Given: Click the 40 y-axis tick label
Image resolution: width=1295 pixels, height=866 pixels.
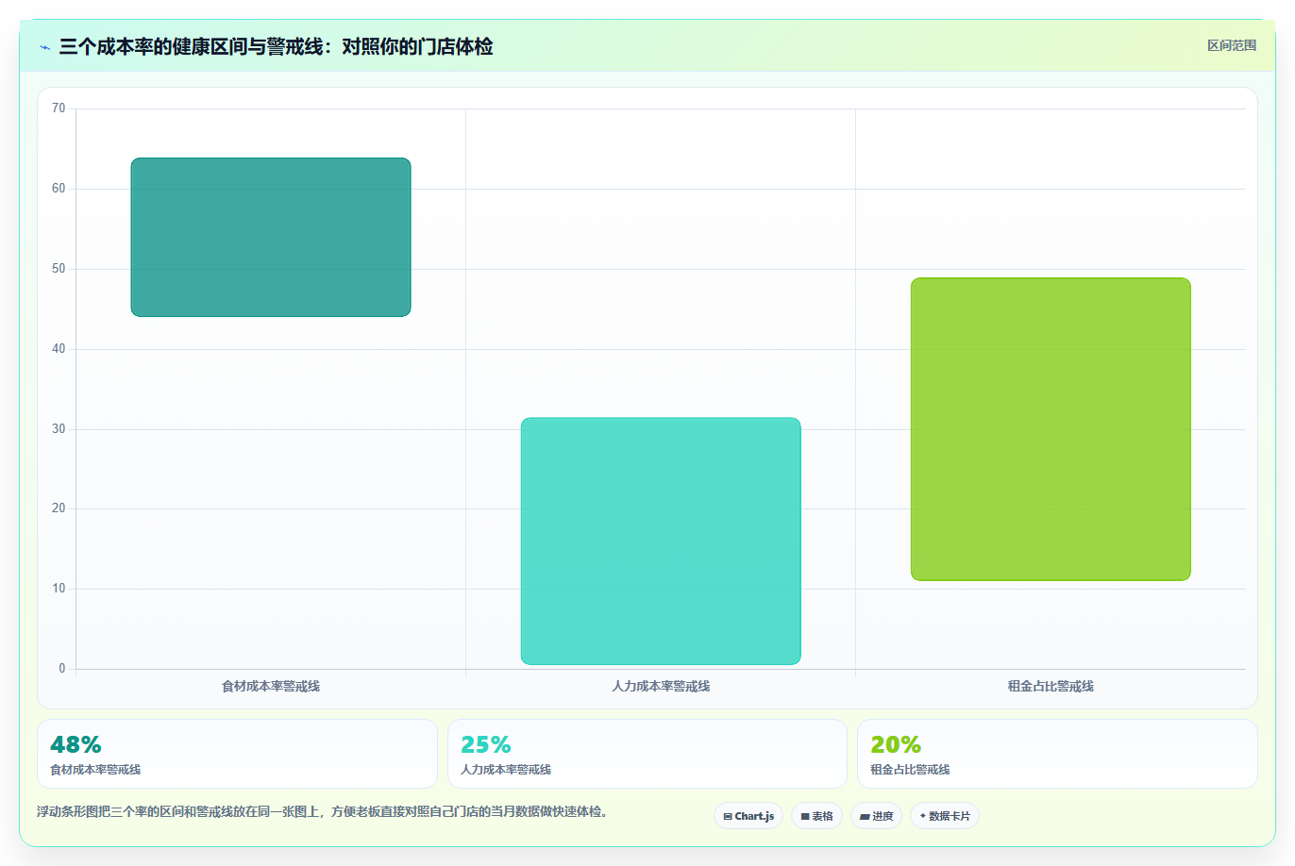Looking at the screenshot, I should (59, 349).
